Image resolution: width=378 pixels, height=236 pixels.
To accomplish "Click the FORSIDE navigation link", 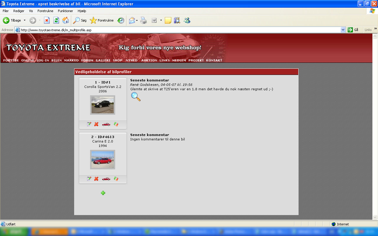I will tap(11, 60).
